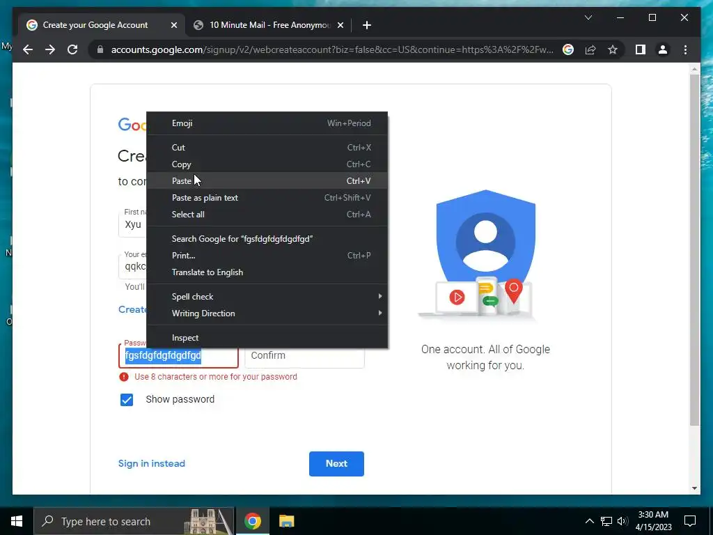Show hidden system tray icons

tap(589, 521)
